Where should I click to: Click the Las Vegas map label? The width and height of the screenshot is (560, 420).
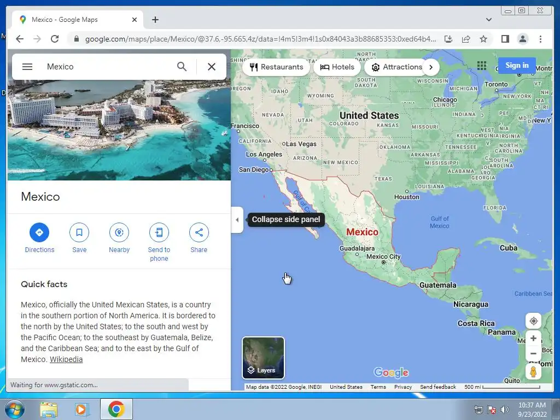(301, 144)
